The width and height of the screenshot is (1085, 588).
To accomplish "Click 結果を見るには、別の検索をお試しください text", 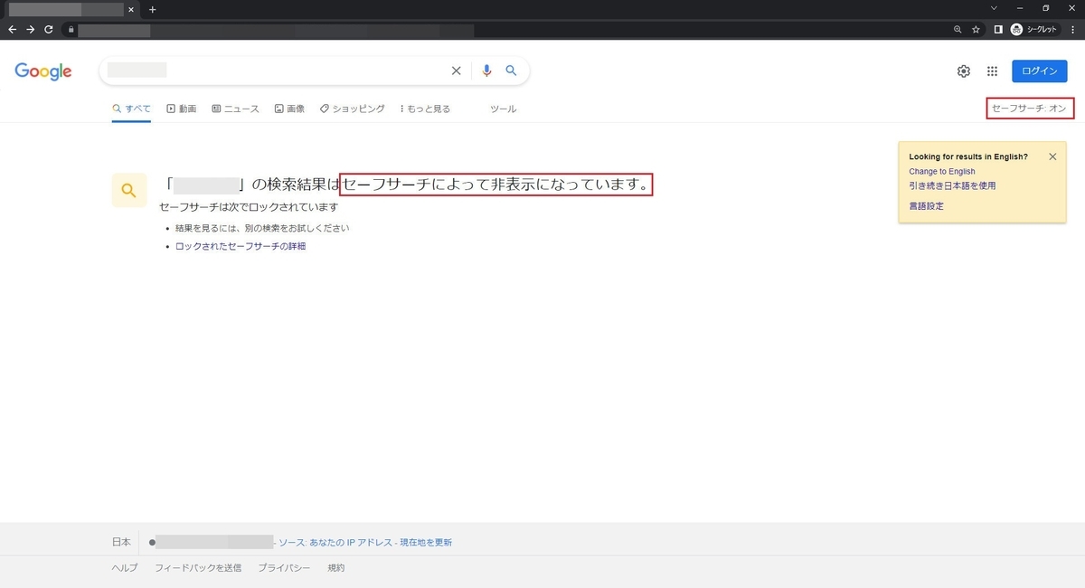I will click(x=262, y=228).
